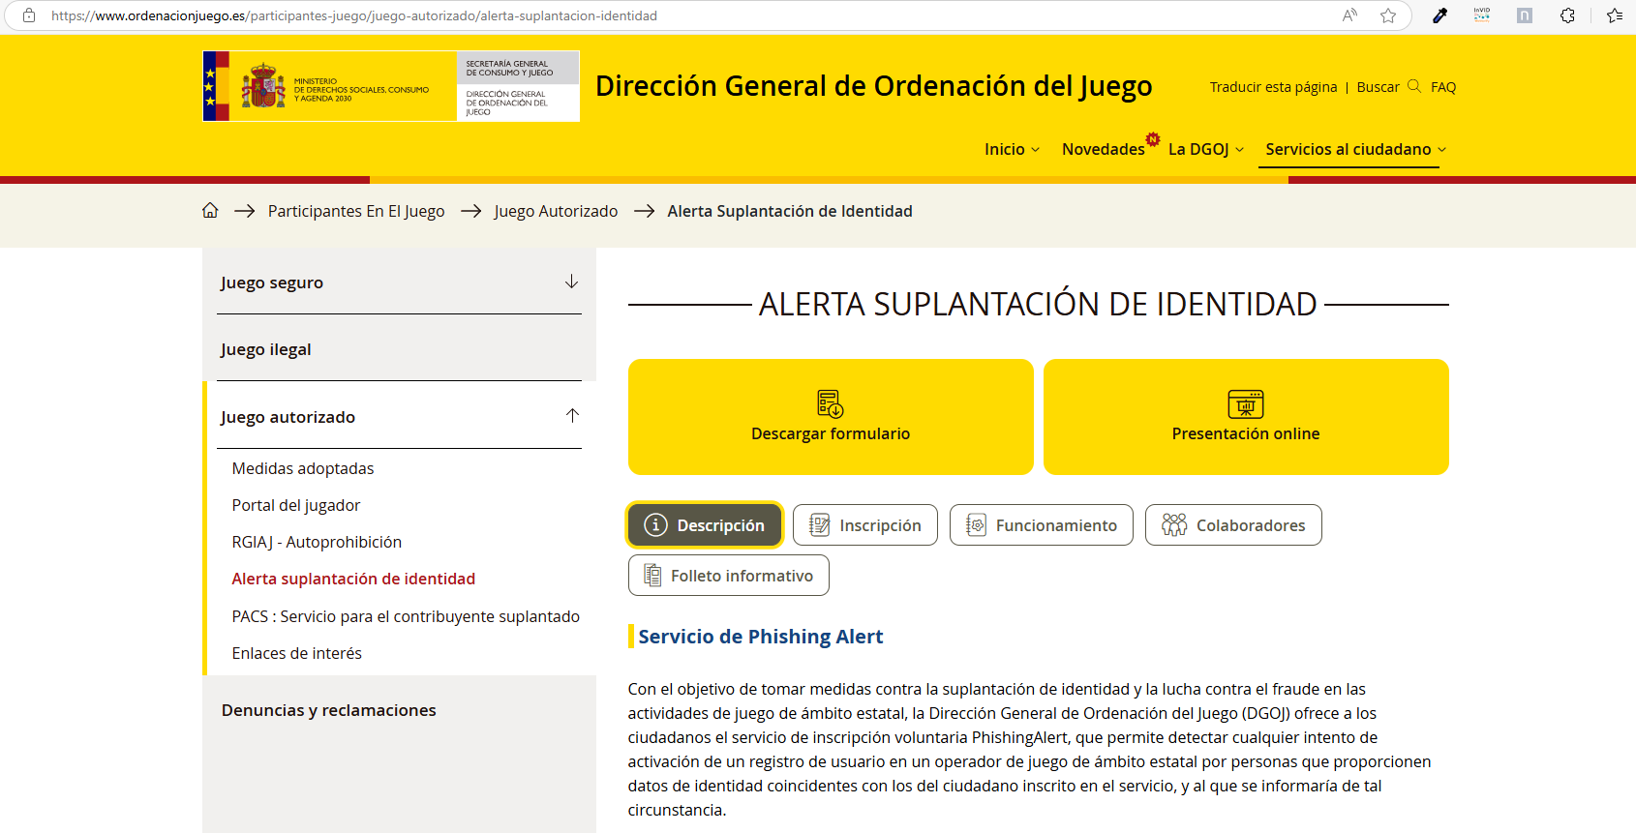
Task: Collapse the Juego autorizado section
Action: click(571, 416)
